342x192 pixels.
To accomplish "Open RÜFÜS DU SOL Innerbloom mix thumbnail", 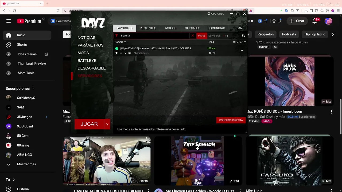I will [290, 81].
